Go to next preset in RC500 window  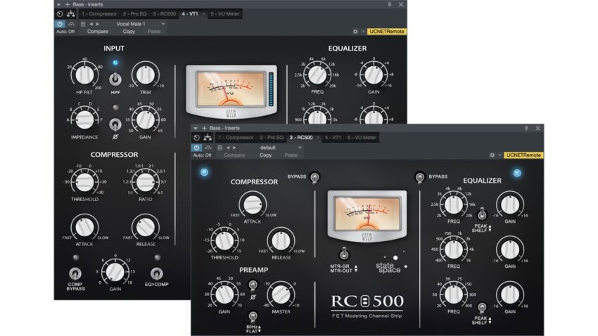coord(234,148)
